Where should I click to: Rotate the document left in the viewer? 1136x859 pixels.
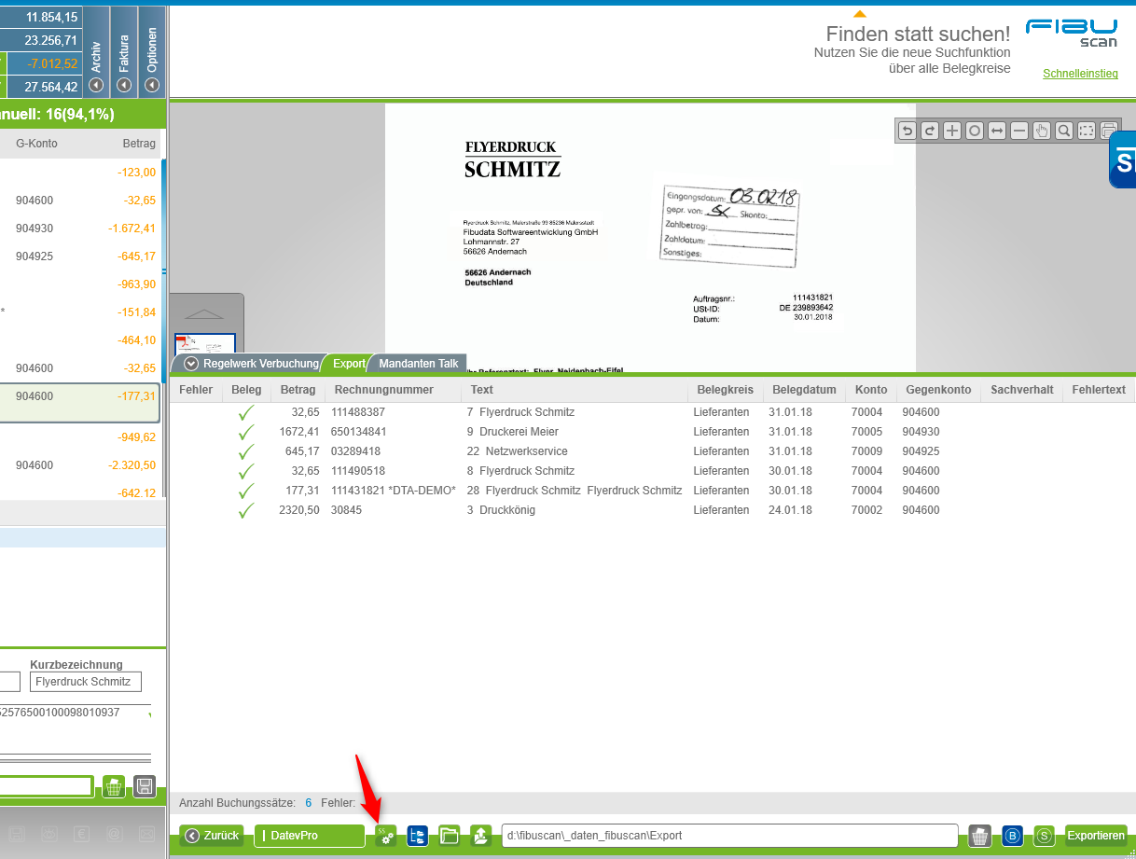tap(907, 132)
